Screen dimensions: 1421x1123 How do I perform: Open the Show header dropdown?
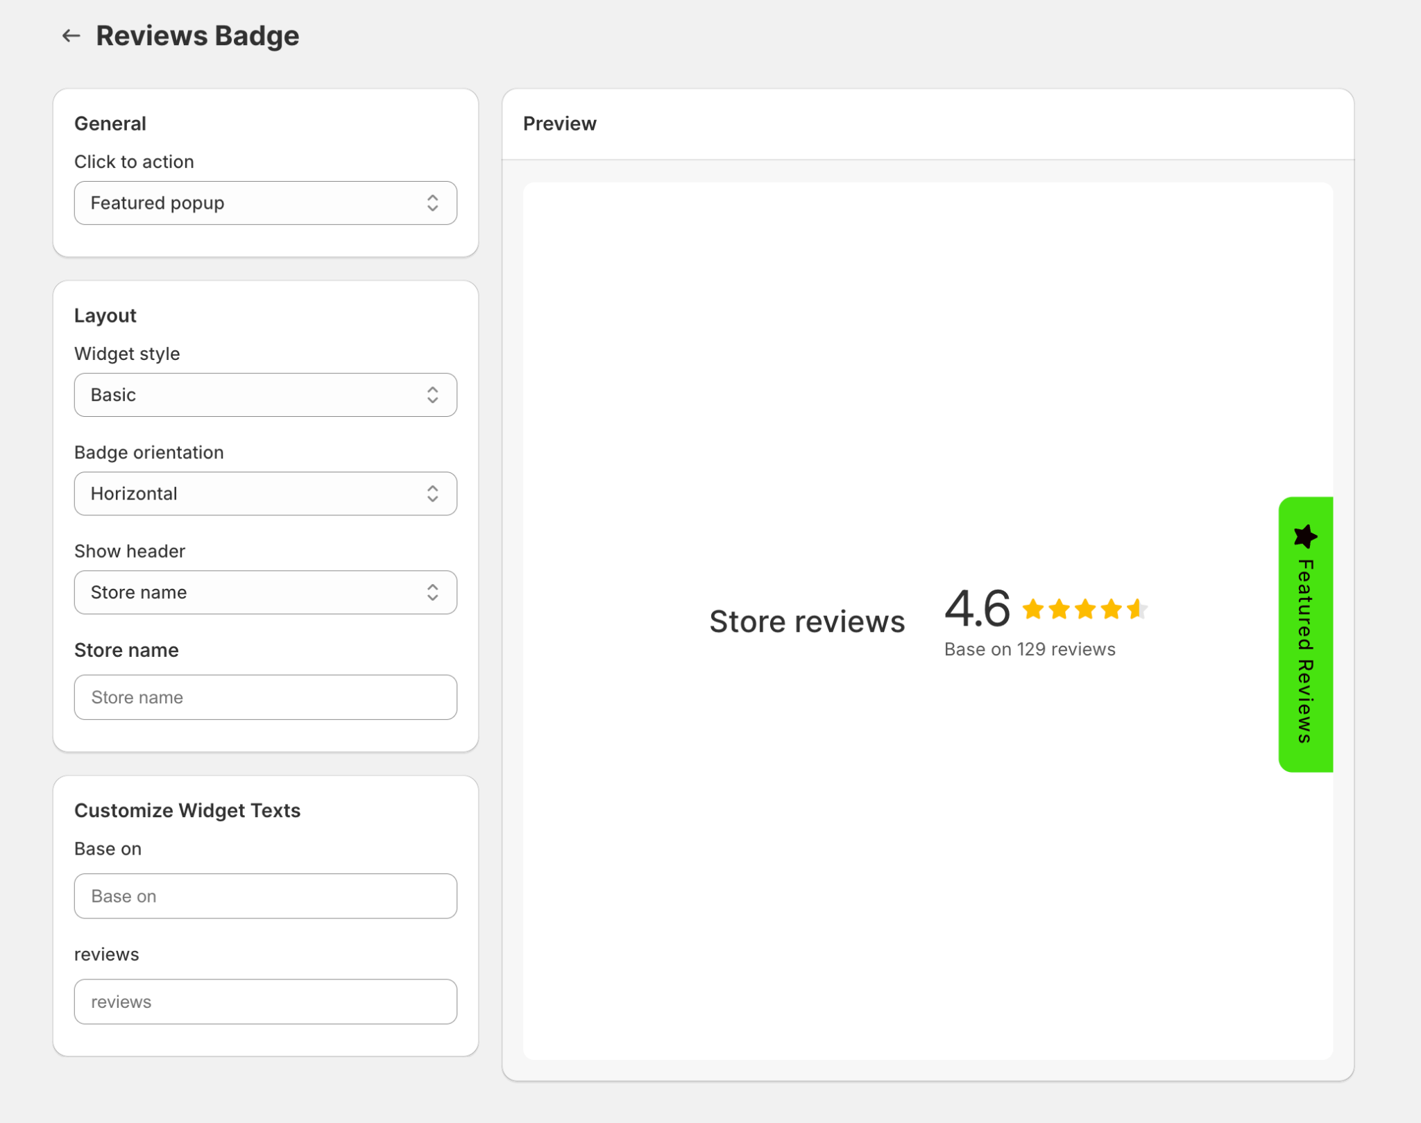(265, 592)
